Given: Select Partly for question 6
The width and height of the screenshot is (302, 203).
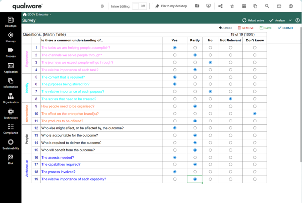Looking at the screenshot, I should click(195, 84).
